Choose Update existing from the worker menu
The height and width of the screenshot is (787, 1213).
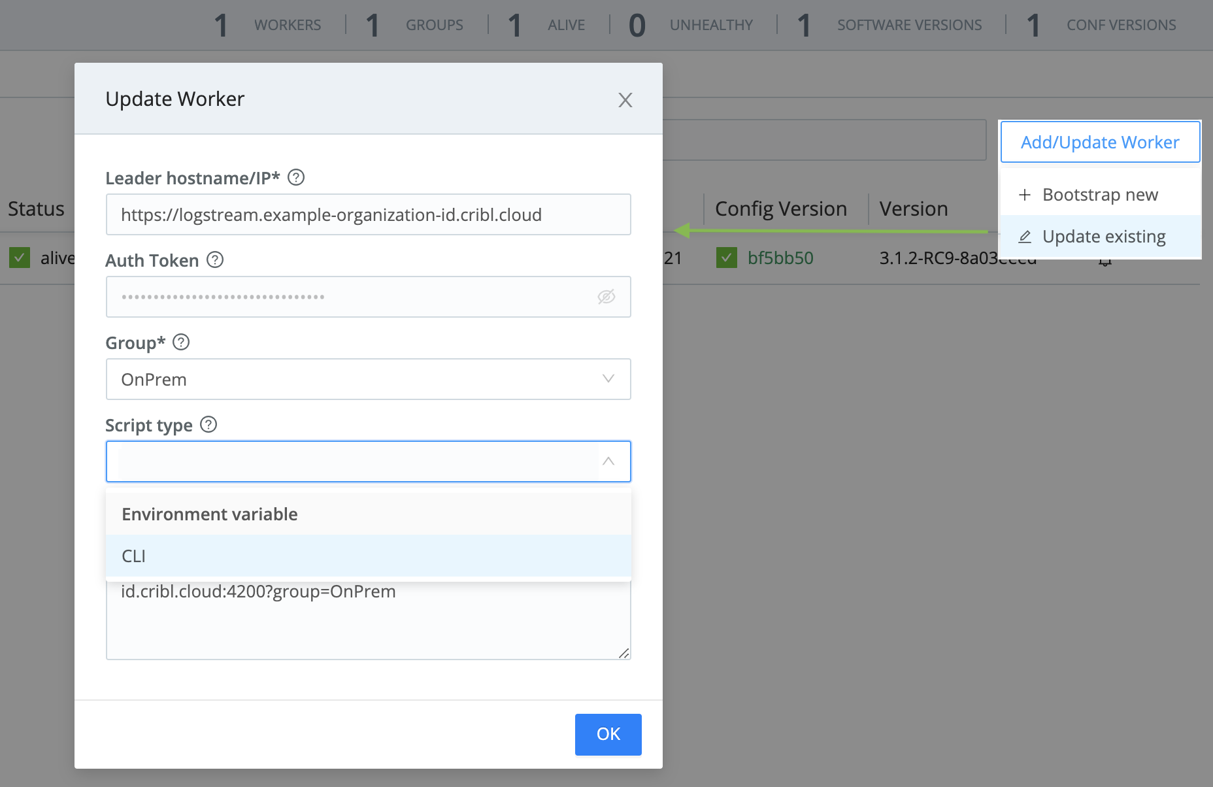tap(1103, 237)
